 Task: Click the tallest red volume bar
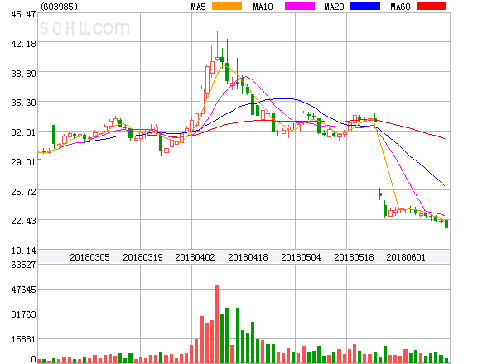tap(217, 324)
